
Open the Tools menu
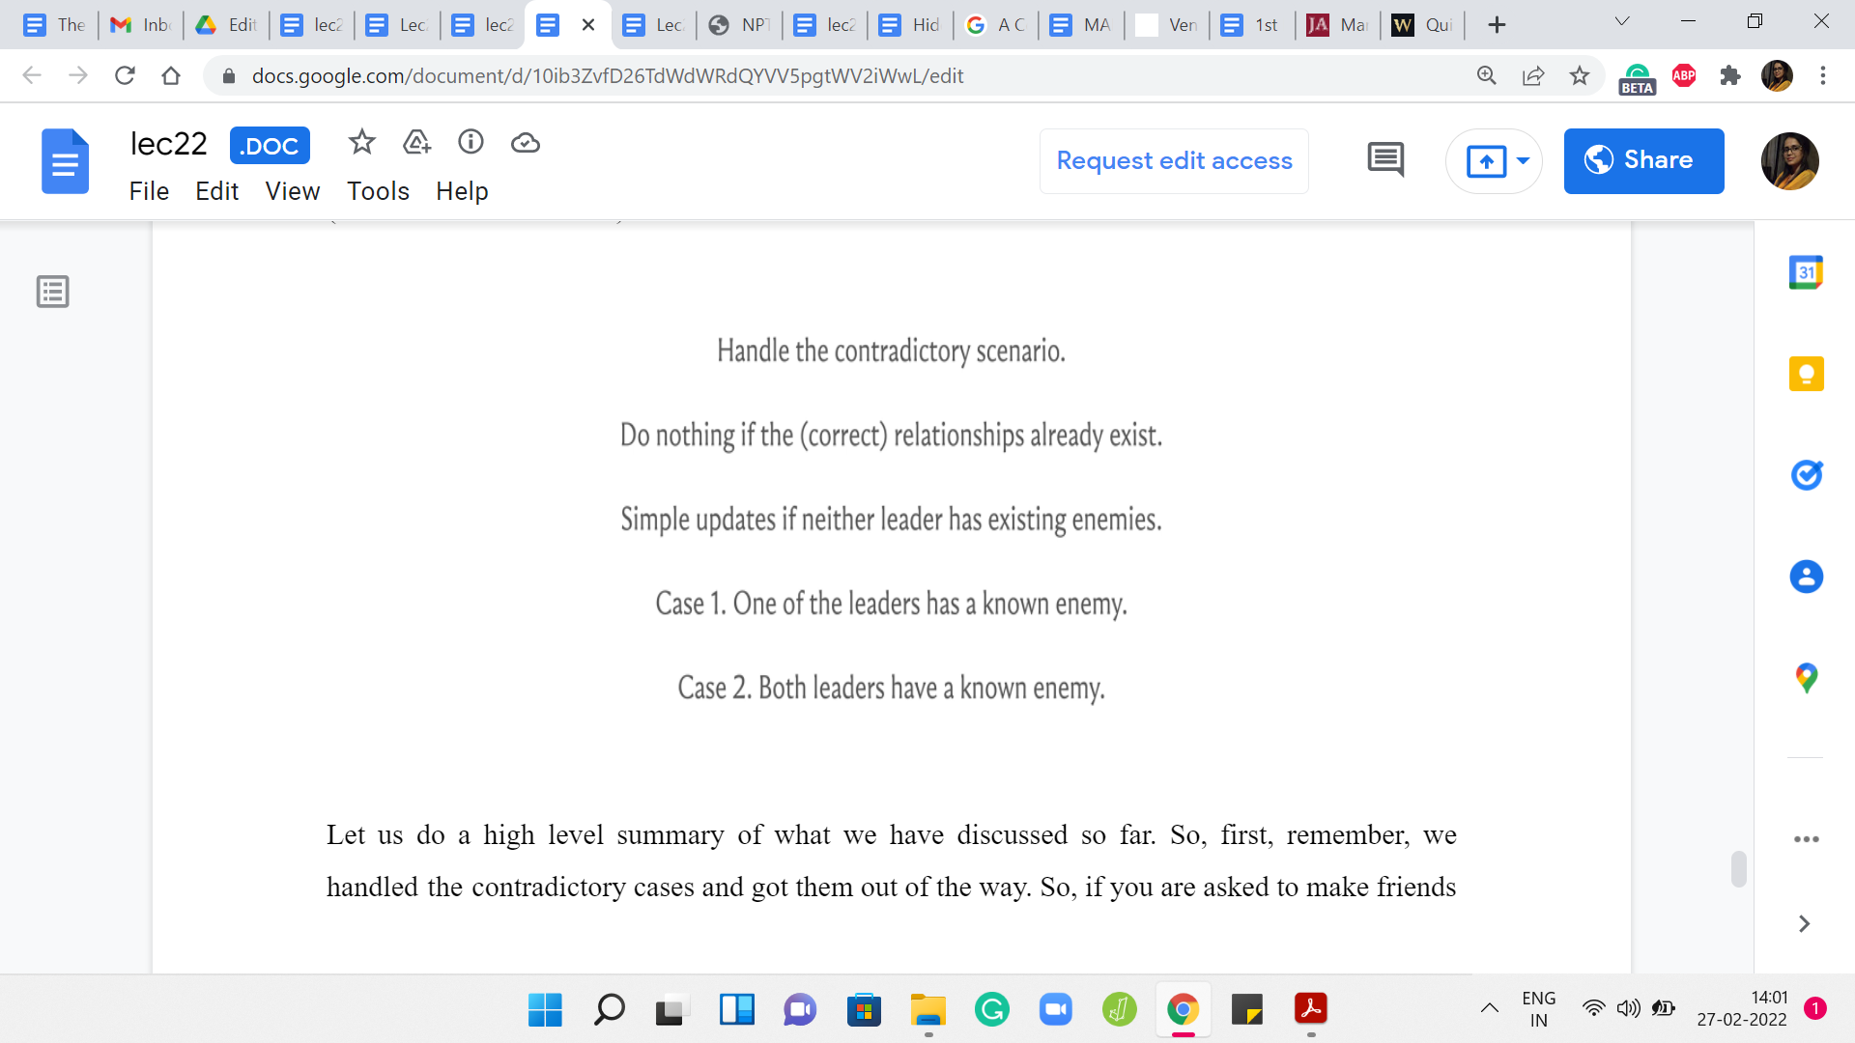point(378,191)
